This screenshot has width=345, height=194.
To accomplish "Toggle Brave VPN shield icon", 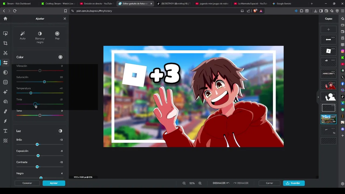I will point(337,11).
